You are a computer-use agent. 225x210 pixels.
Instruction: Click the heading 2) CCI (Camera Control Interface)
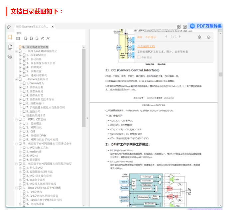(133, 70)
